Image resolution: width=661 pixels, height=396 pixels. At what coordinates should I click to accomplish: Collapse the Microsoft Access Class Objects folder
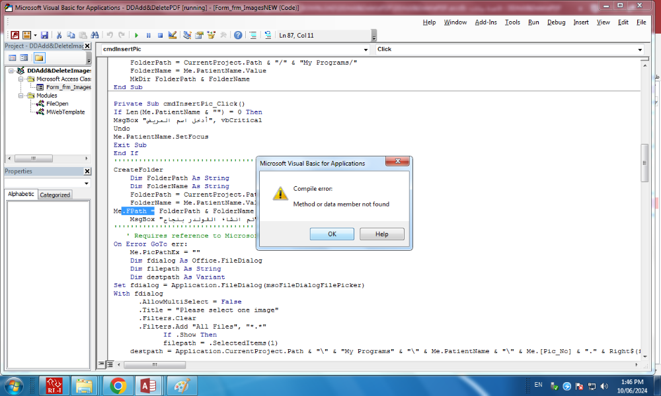pyautogui.click(x=20, y=79)
